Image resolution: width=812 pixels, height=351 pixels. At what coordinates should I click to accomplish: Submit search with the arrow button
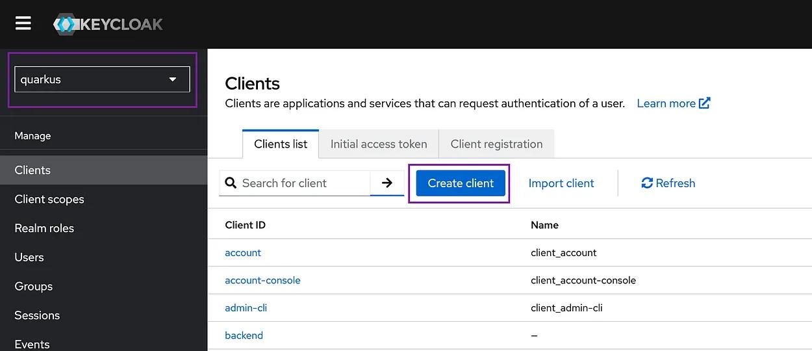[x=387, y=183]
